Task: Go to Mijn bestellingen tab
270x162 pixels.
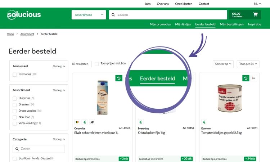Action: click(231, 24)
